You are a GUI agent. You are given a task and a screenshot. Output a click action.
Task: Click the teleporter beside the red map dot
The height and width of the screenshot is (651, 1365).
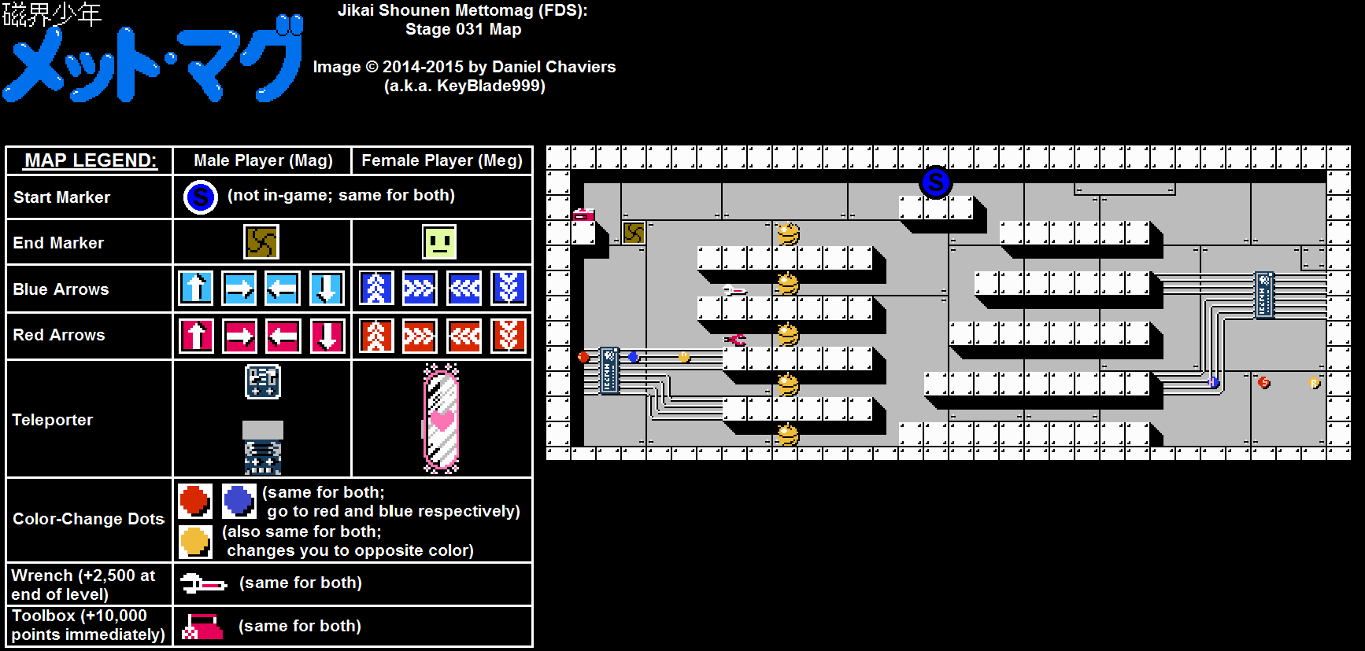(609, 370)
